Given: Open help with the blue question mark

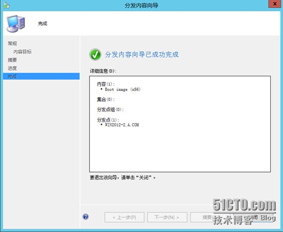Looking at the screenshot, I should (x=85, y=217).
